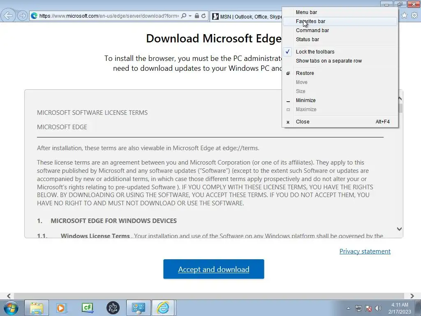Image resolution: width=421 pixels, height=316 pixels.
Task: Open the Windows Start orb
Action: (11, 308)
